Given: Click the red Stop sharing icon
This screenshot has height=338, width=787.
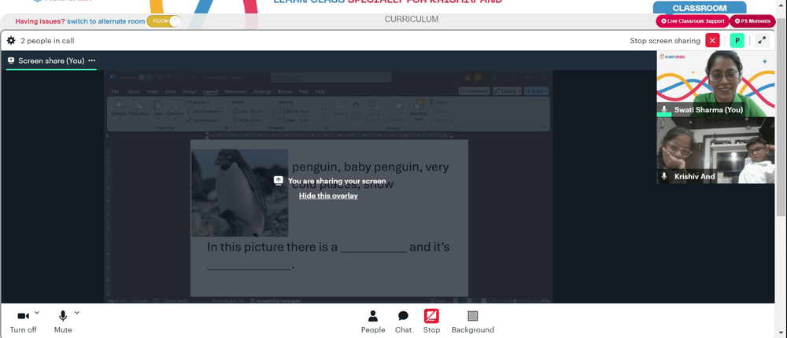Looking at the screenshot, I should [431, 316].
